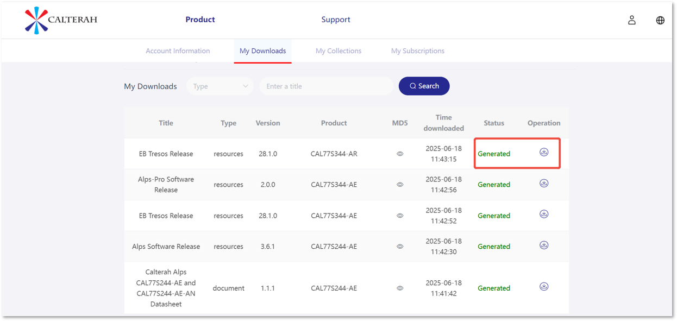Click the CAL77S344-AR product cell
Image resolution: width=677 pixels, height=321 pixels.
334,154
